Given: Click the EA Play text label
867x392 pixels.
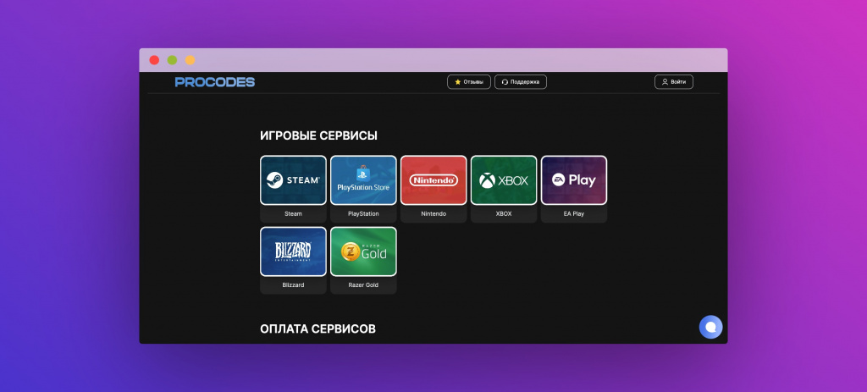Looking at the screenshot, I should 574,213.
